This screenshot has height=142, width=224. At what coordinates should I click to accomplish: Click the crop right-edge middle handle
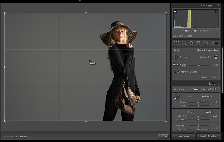click(x=167, y=67)
